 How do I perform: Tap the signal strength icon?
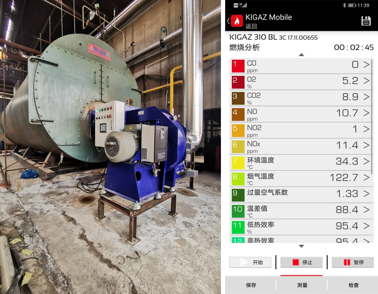(243, 5)
